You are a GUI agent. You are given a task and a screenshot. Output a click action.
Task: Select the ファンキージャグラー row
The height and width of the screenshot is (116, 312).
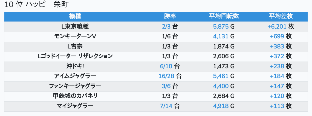pyautogui.click(x=156, y=87)
